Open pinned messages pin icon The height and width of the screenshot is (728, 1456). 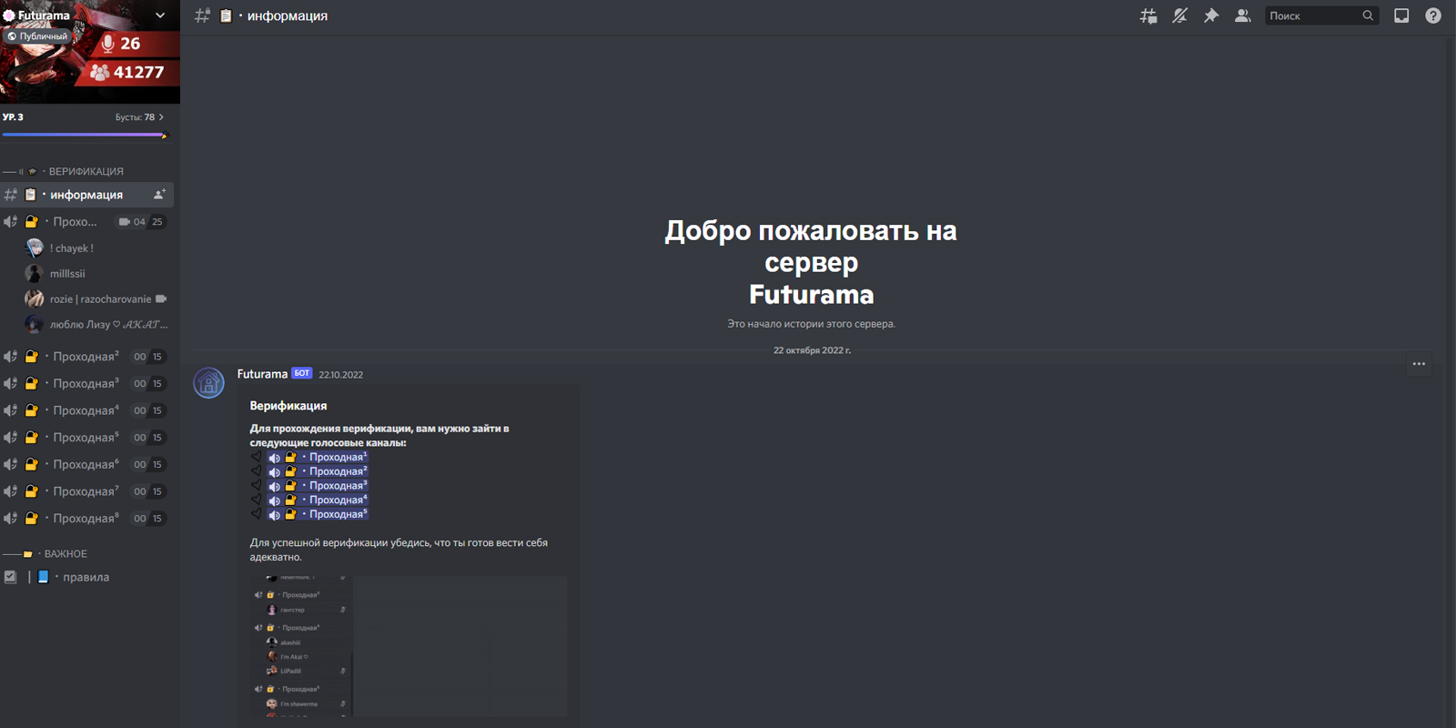1211,15
